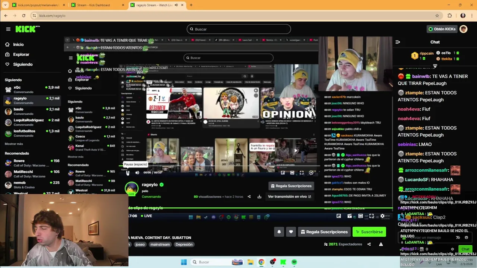The width and height of the screenshot is (477, 268).
Task: Open File Explorer from taskbar
Action: pos(250,262)
